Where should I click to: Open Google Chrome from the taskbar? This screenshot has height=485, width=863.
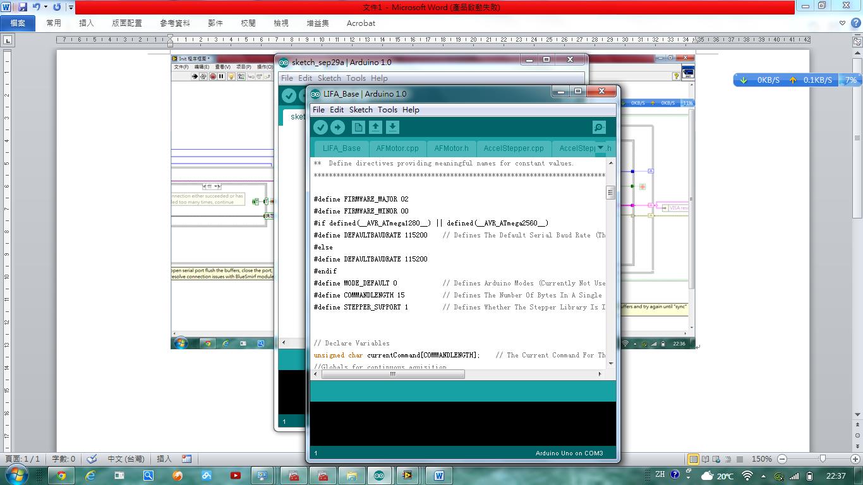click(x=61, y=476)
